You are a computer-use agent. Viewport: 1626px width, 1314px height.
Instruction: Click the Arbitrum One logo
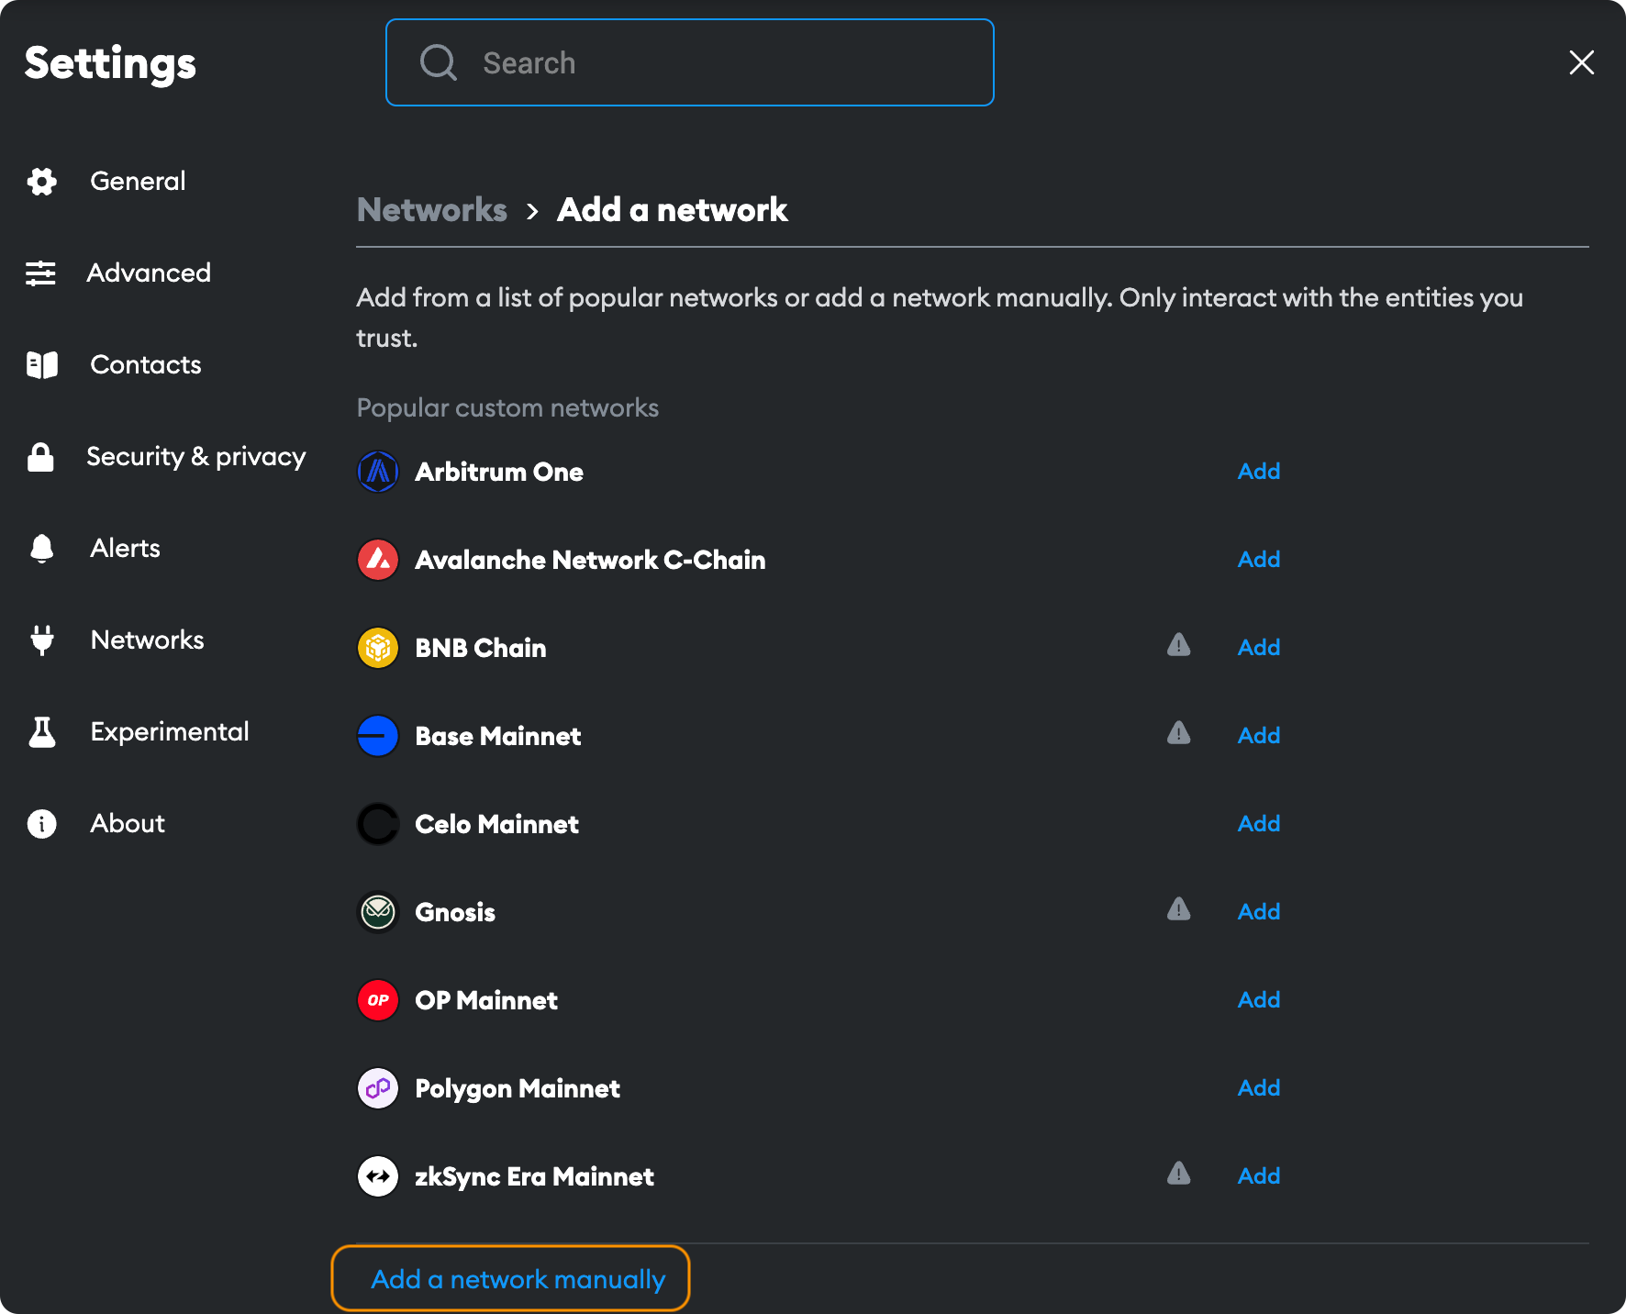(x=378, y=472)
